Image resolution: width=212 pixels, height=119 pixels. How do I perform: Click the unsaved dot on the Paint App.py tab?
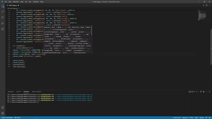19,5
